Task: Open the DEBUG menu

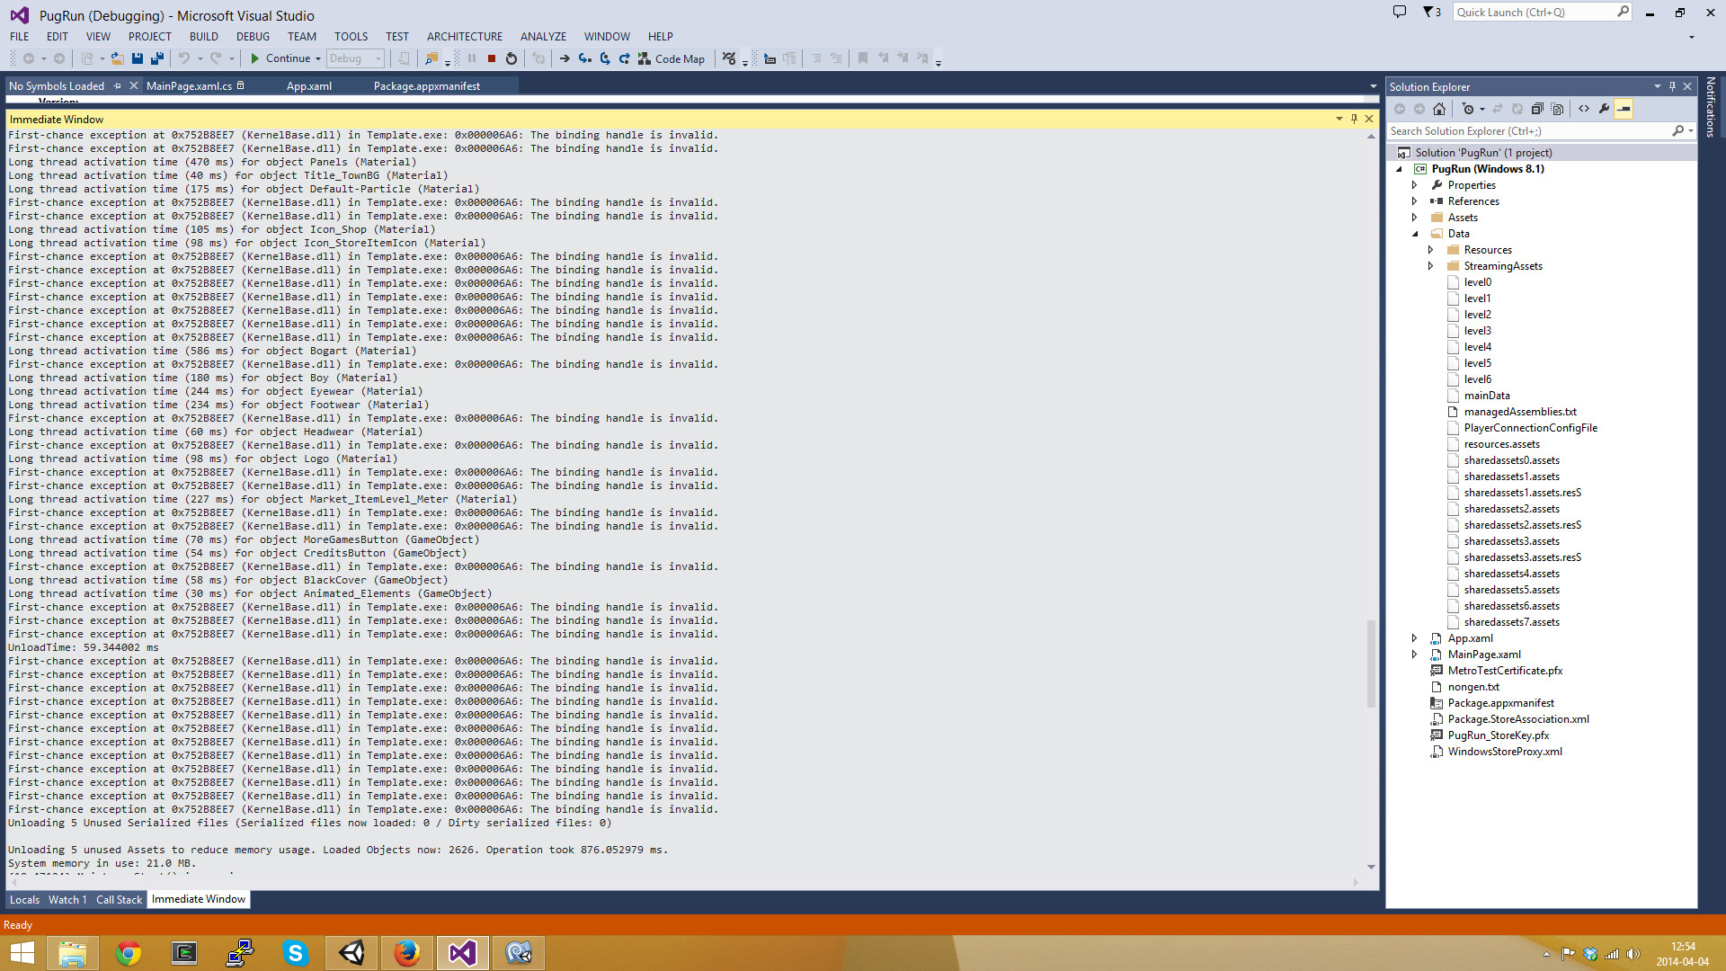Action: tap(253, 36)
